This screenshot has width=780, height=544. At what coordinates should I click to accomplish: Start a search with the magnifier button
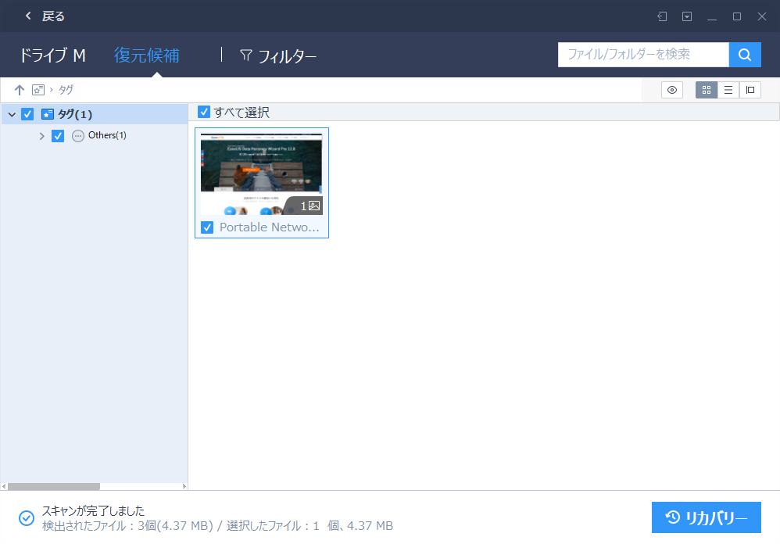744,54
